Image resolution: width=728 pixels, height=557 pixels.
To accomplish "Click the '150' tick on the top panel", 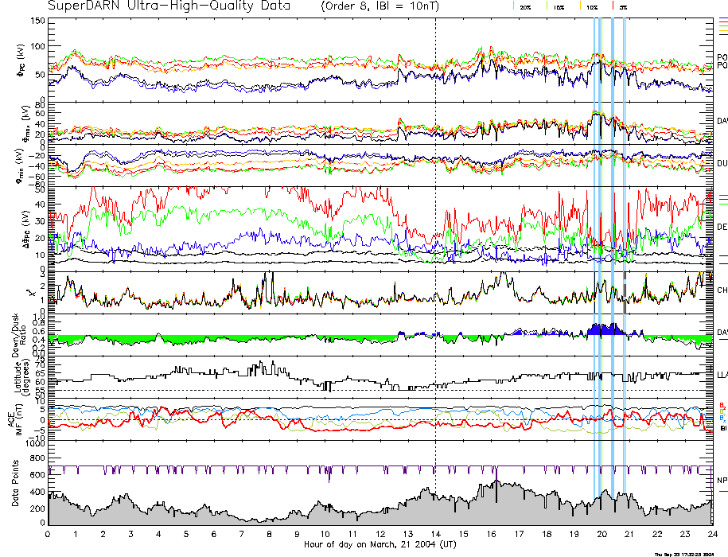I will pyautogui.click(x=37, y=21).
